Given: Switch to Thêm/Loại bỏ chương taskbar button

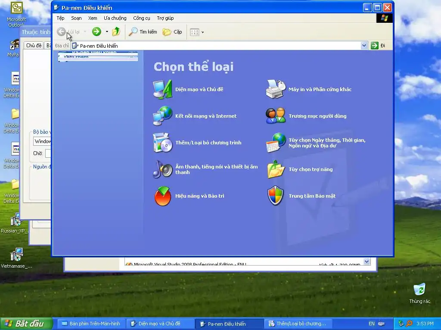Looking at the screenshot, I should point(298,324).
